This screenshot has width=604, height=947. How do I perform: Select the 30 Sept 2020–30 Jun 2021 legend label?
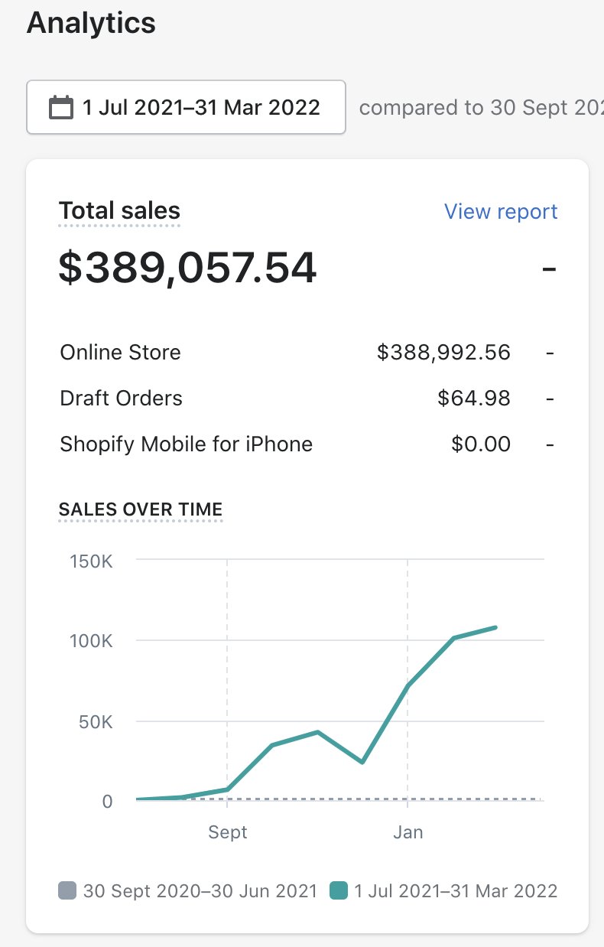click(200, 890)
